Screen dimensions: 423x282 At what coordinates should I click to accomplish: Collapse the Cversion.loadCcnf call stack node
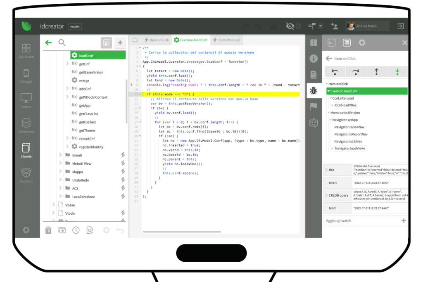328,91
